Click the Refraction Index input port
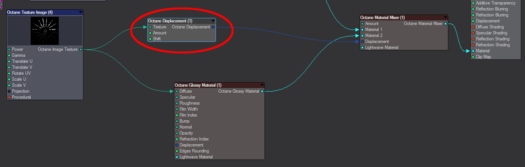525x167 pixels. 177,139
